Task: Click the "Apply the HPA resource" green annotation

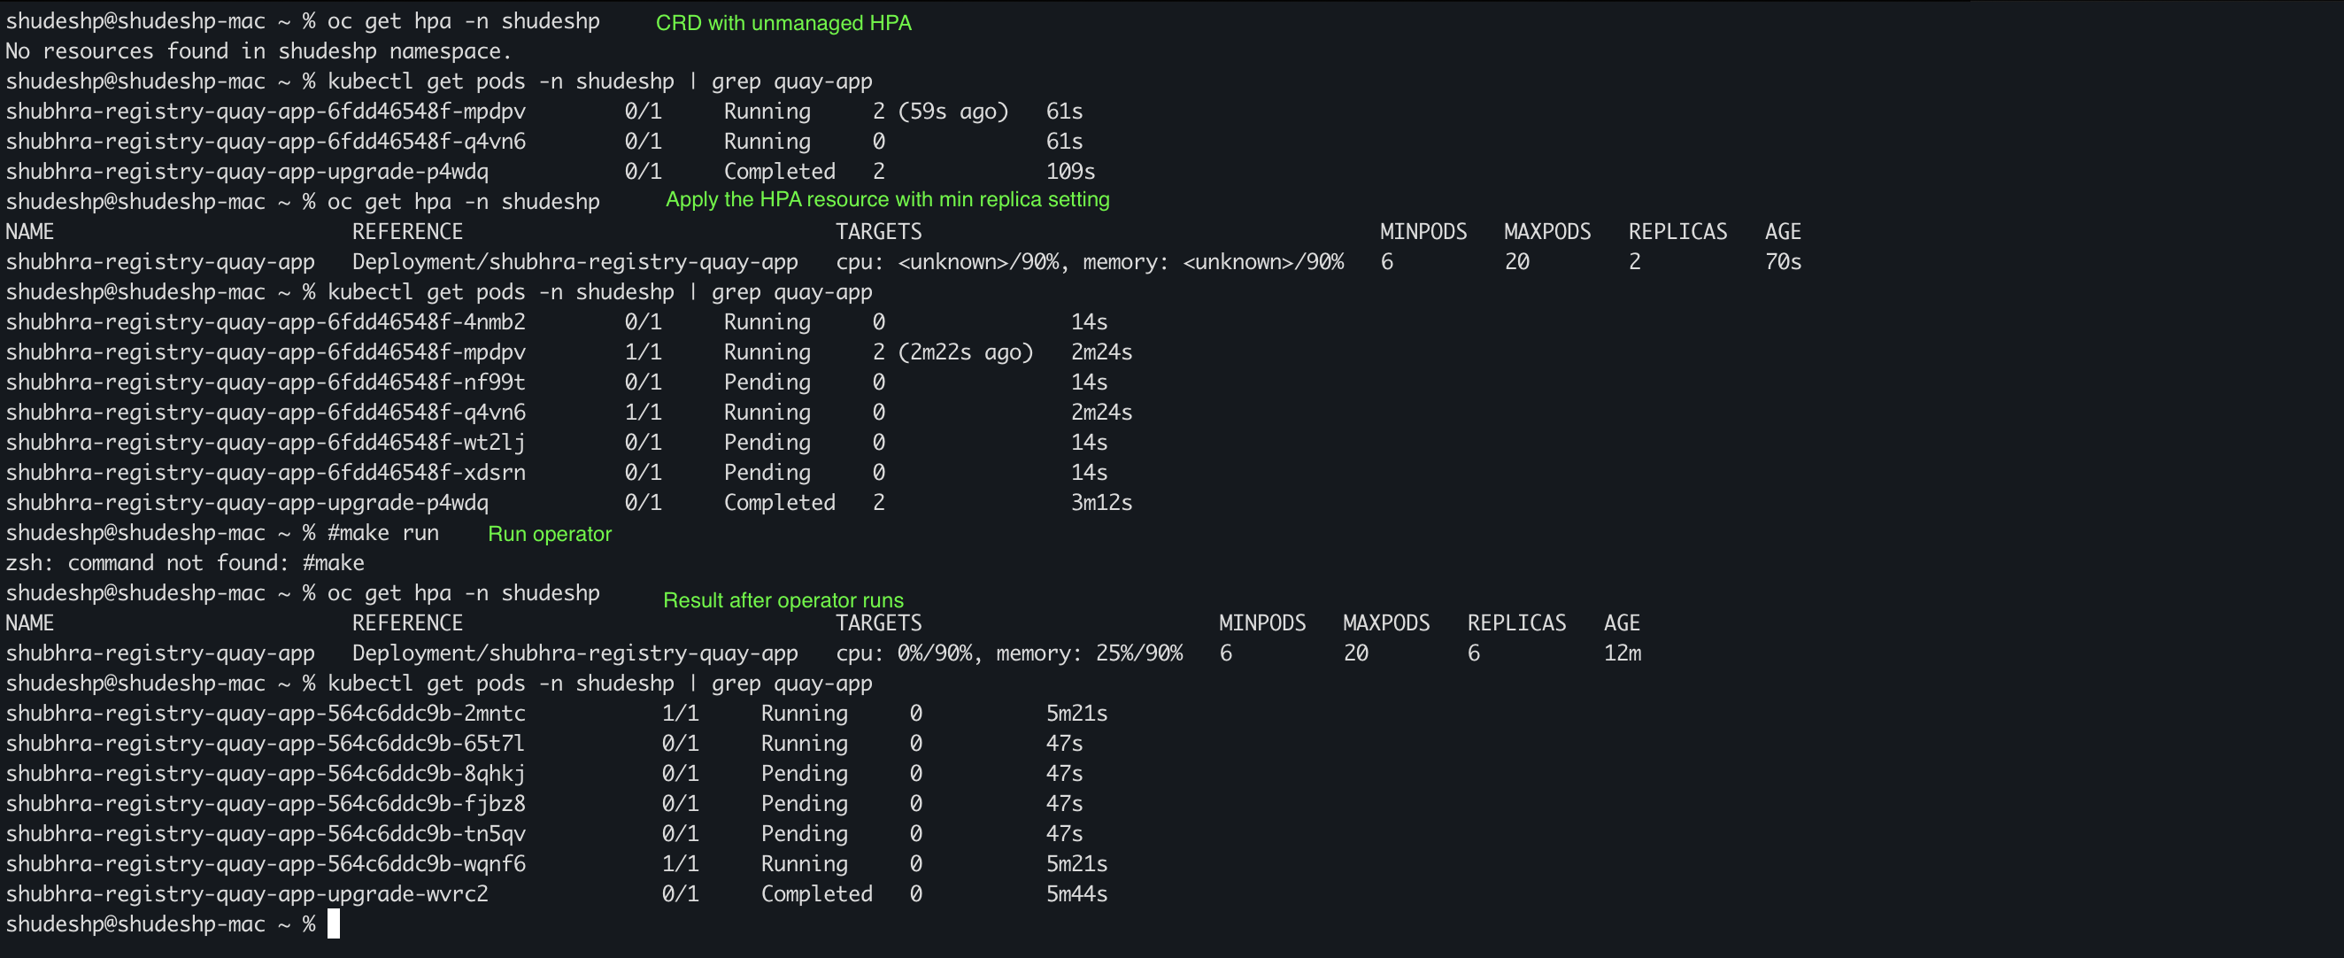Action: pos(886,199)
